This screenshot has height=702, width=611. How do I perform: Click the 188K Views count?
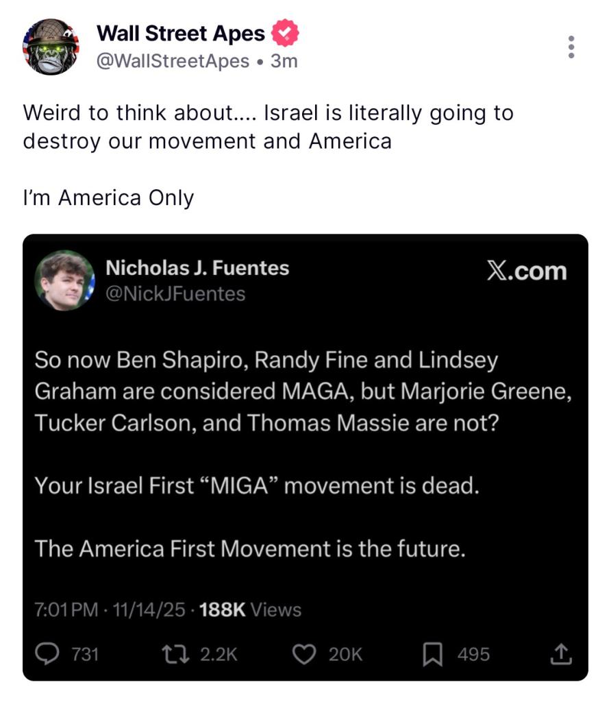click(249, 609)
